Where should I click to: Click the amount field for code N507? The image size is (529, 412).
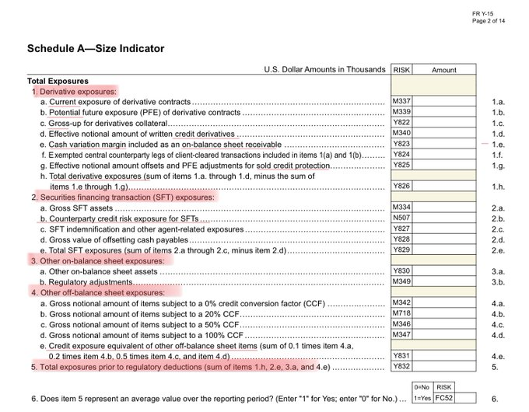click(444, 218)
